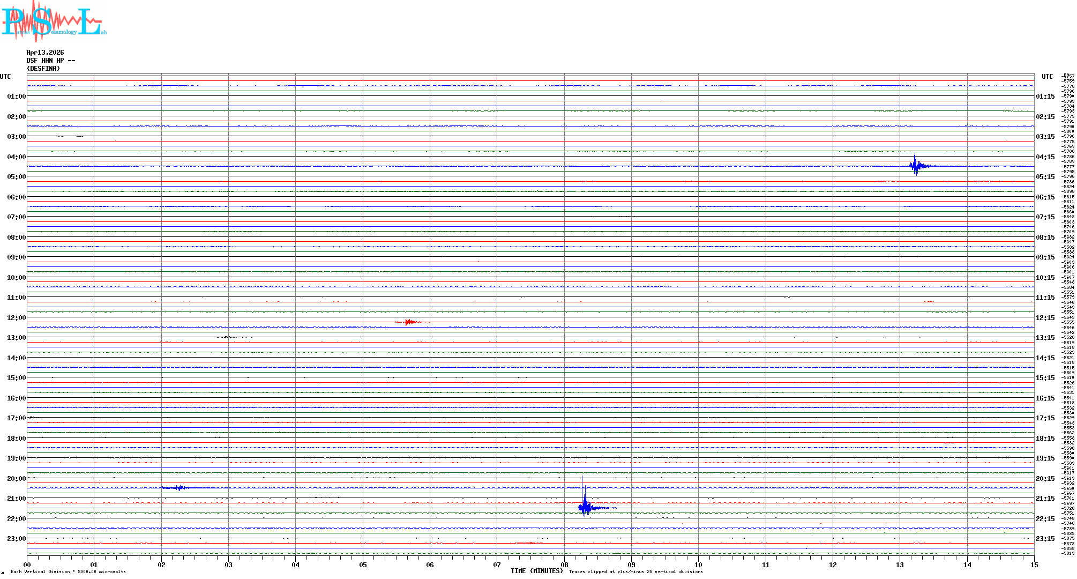Click the blue seismic burst at 04:13

click(x=916, y=166)
